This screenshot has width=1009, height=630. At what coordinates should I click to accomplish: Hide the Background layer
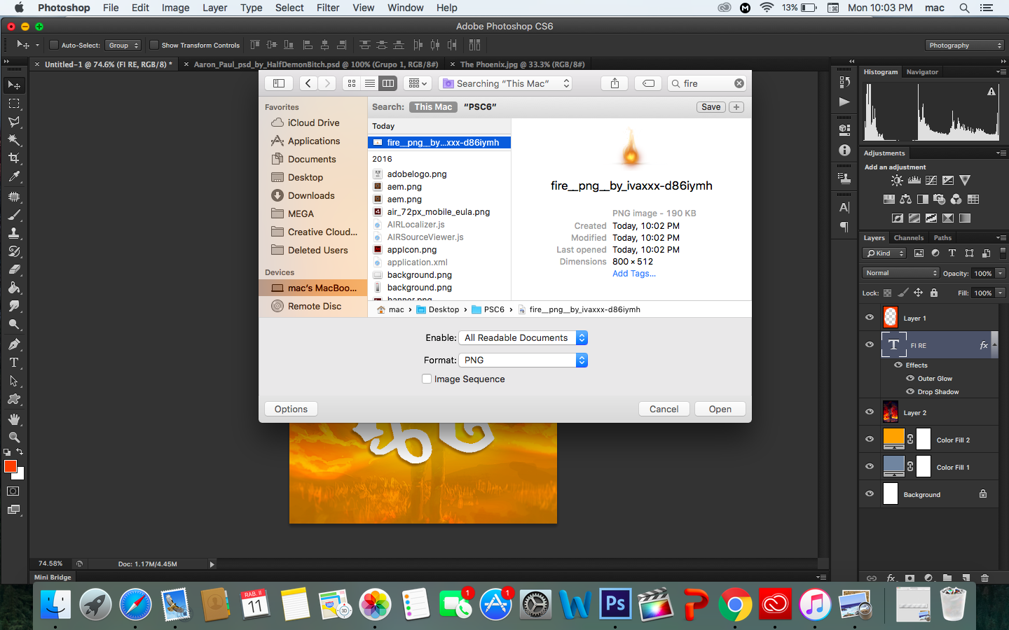pyautogui.click(x=870, y=494)
